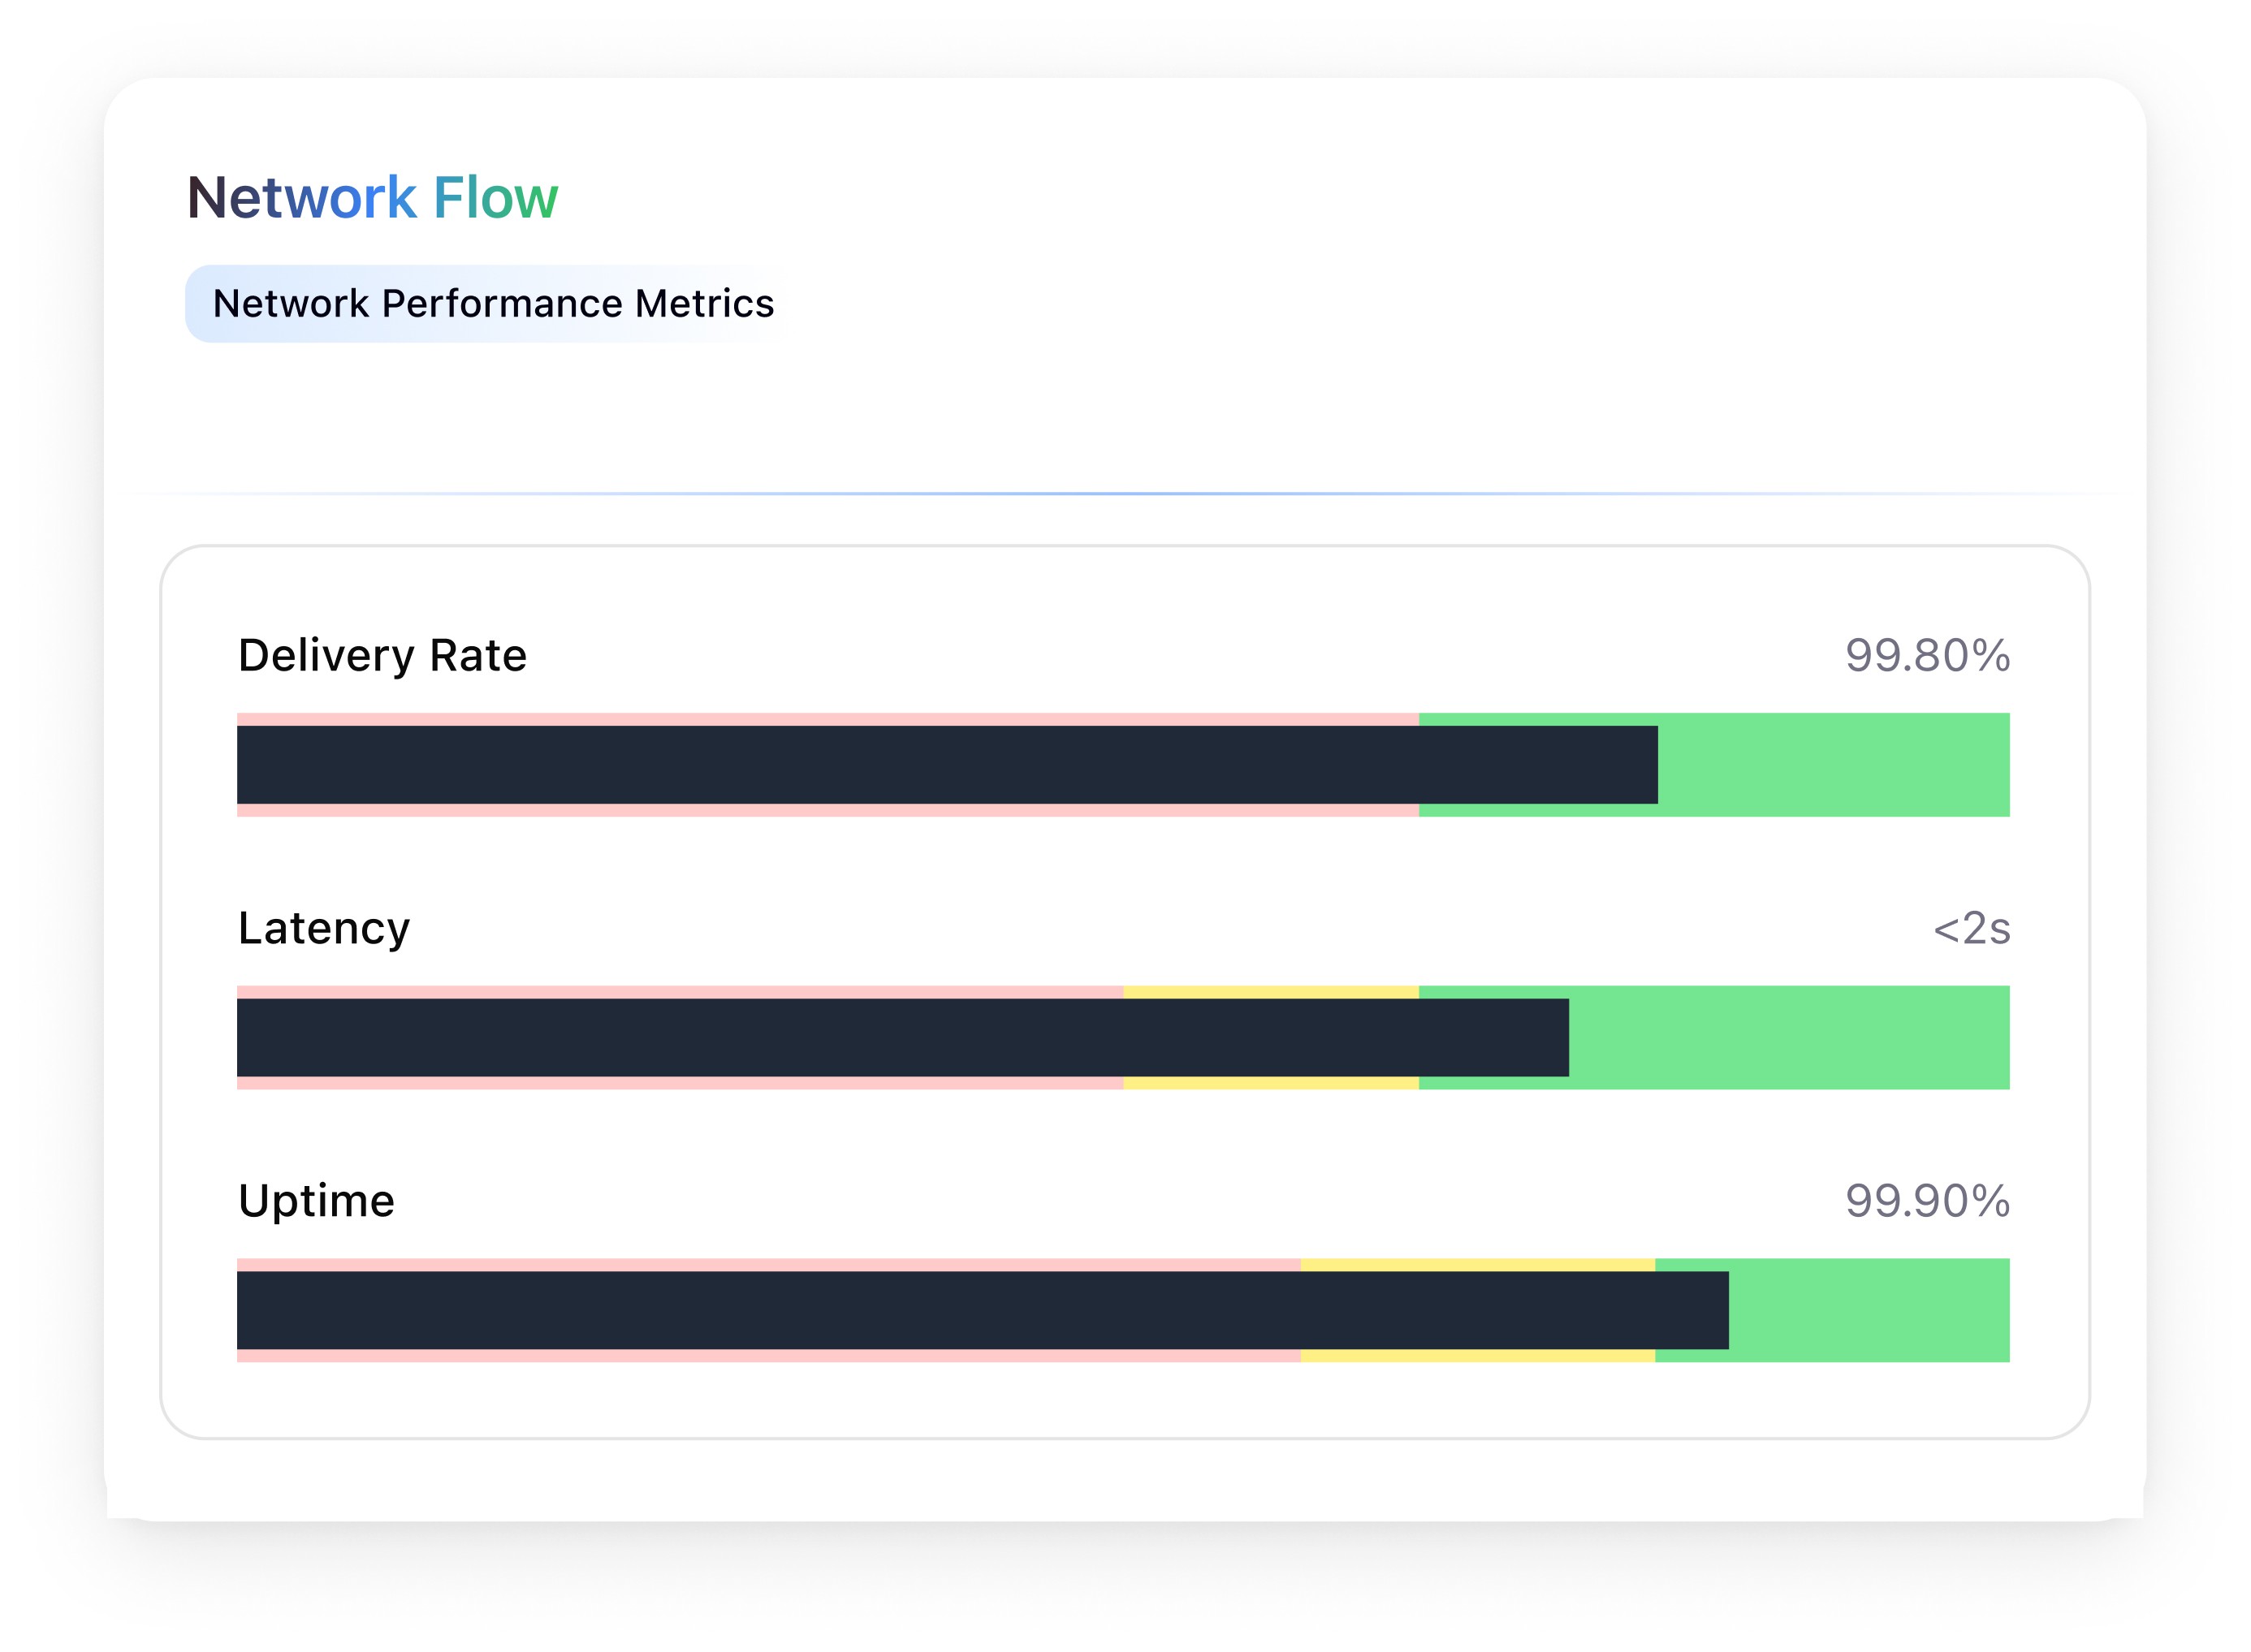Click the Uptime label
Screen dimensions: 2251x1652
point(316,1201)
